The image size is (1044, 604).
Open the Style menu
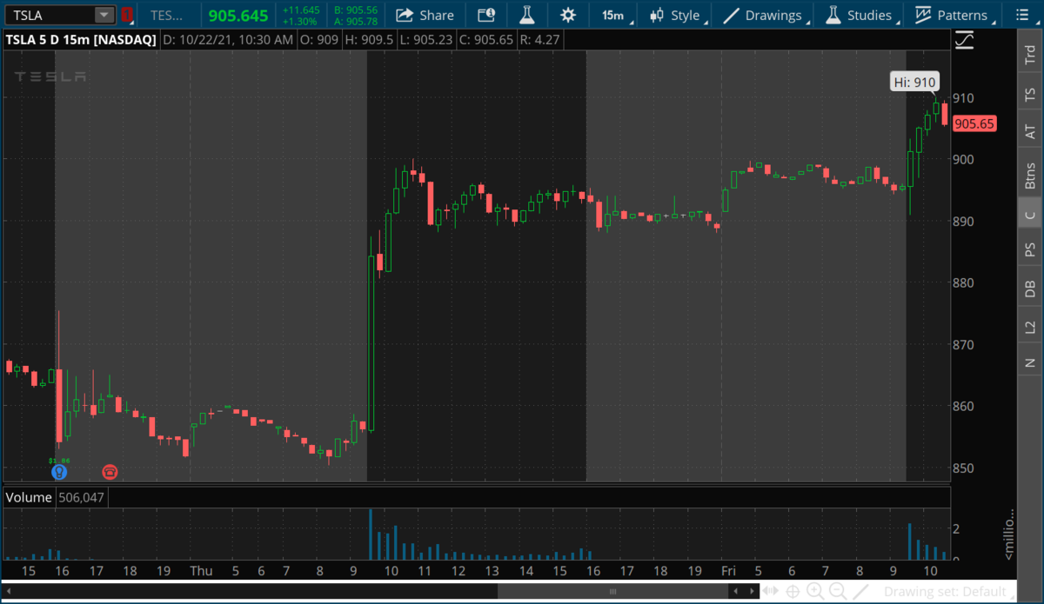coord(677,15)
